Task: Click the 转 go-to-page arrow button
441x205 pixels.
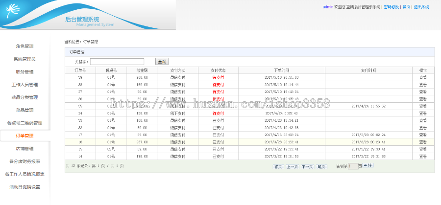Action: pos(368,166)
